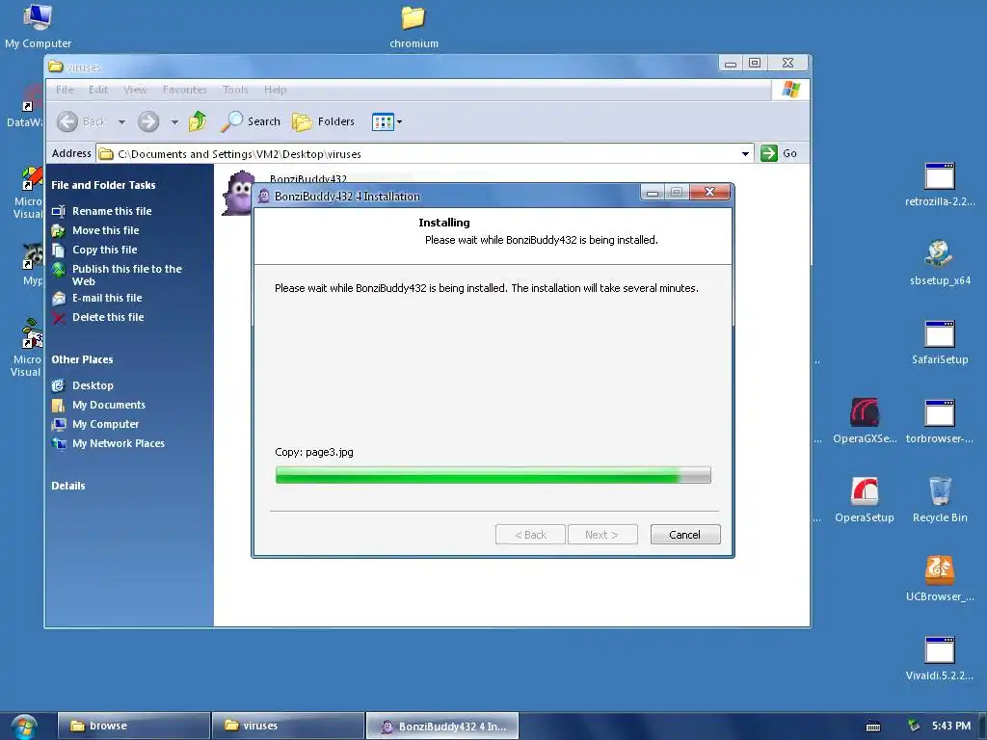
Task: Expand the Address bar dropdown
Action: coord(745,153)
